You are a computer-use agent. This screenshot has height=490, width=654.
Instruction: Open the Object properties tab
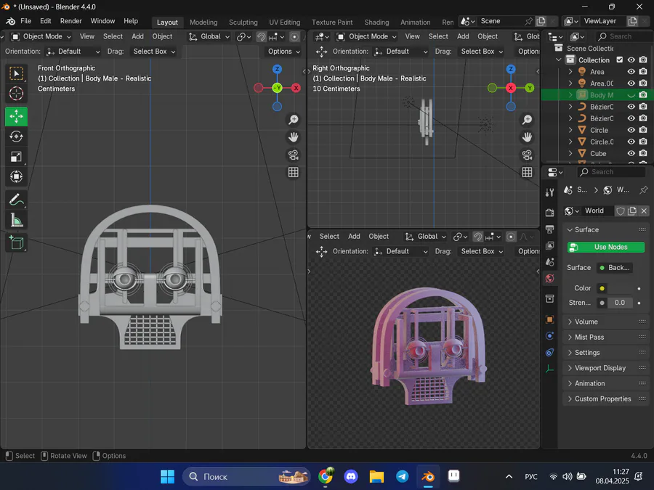550,319
